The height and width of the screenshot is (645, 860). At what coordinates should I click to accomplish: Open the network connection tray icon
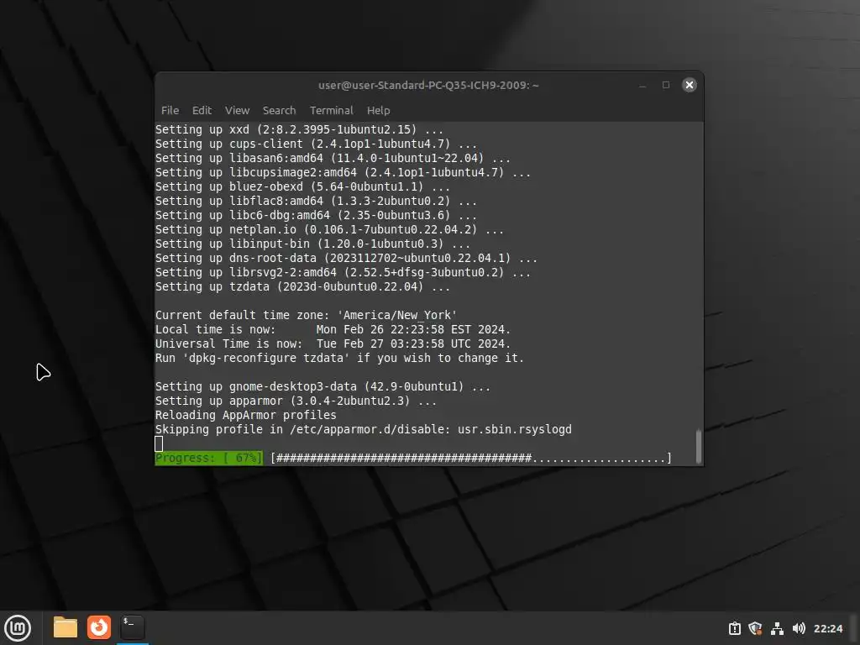tap(777, 628)
